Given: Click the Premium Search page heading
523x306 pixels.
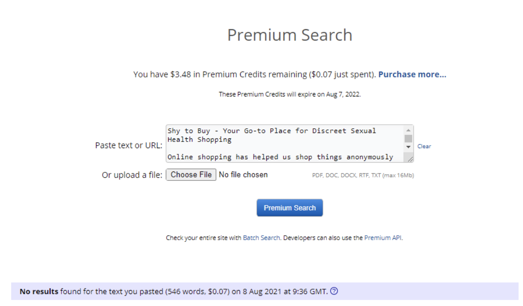Looking at the screenshot, I should pyautogui.click(x=289, y=34).
